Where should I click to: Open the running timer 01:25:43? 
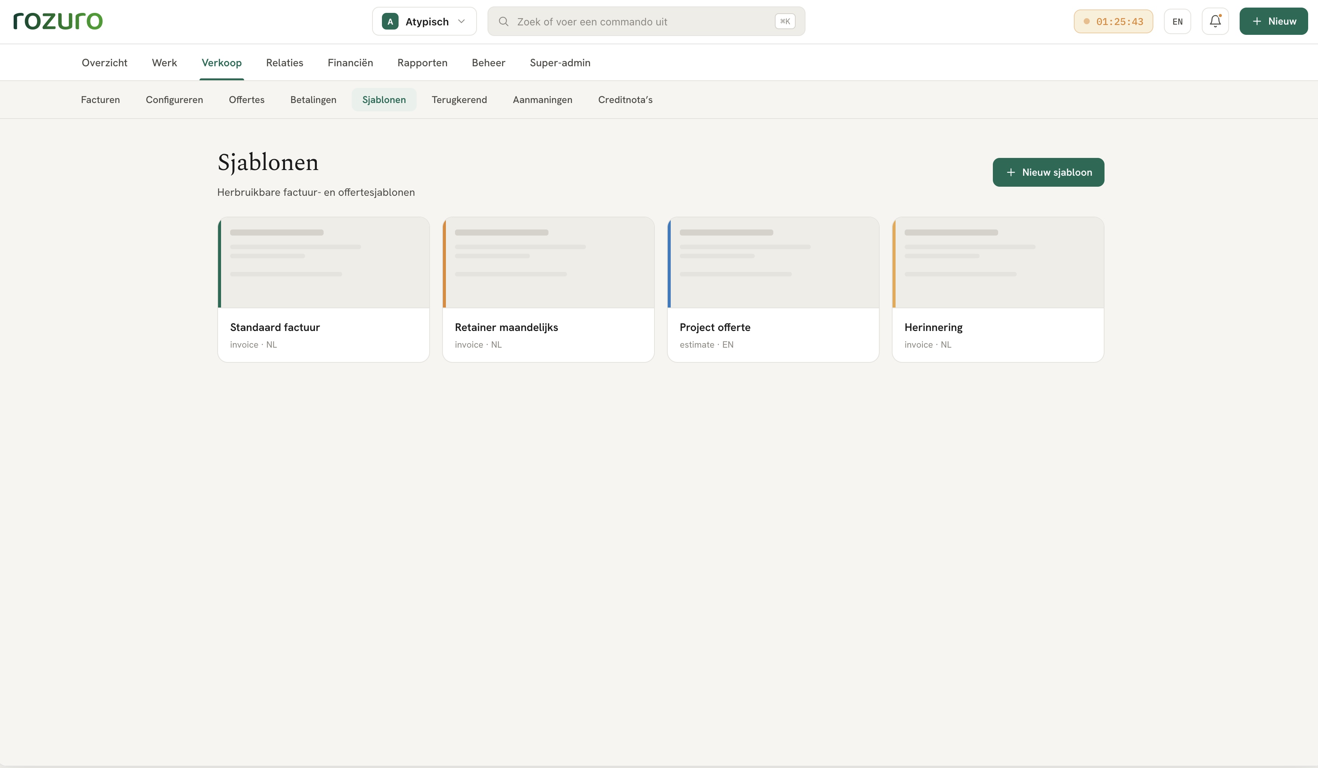click(x=1114, y=22)
